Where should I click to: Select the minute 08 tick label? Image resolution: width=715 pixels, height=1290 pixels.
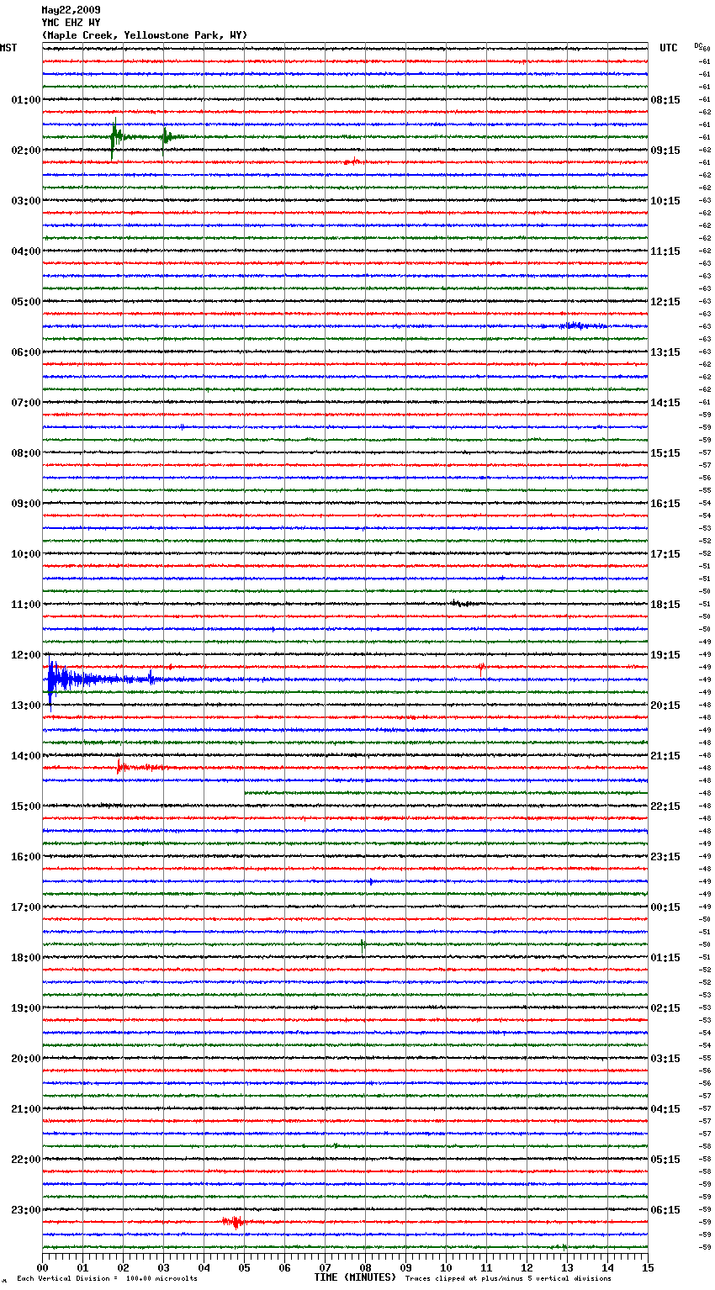365,1267
